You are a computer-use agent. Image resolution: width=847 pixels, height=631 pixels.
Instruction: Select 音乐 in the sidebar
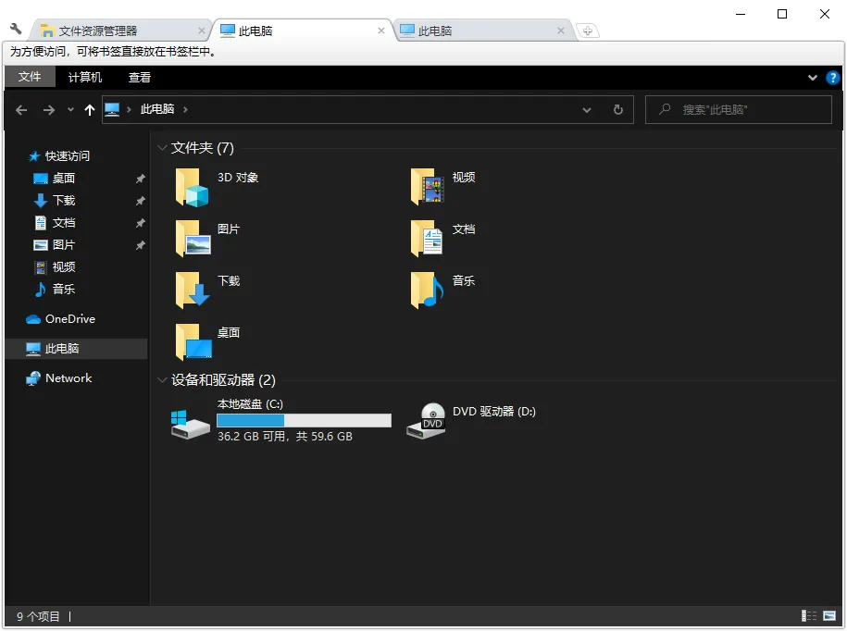pos(64,290)
